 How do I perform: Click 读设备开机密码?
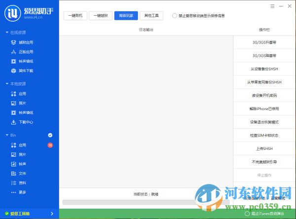click(x=264, y=96)
